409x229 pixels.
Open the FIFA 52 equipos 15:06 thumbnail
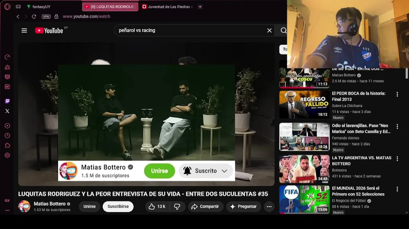[305, 199]
